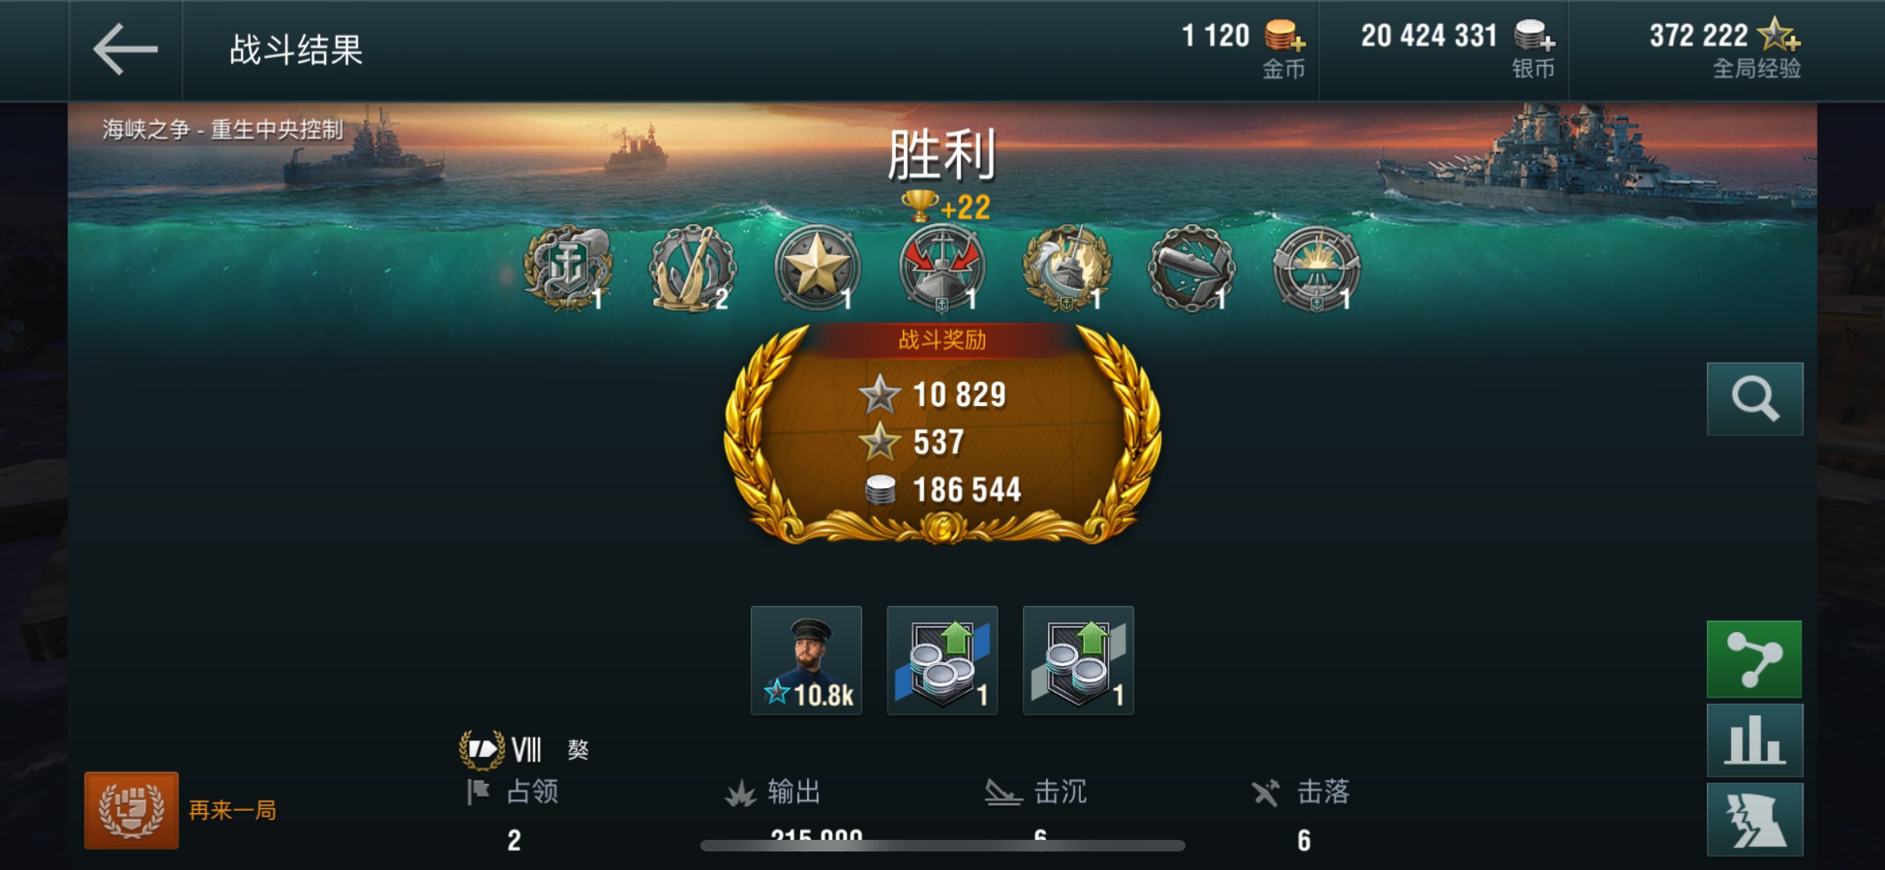Screen dimensions: 1885x870
Task: Tap the crossed anchors medal badge
Action: pos(693,268)
